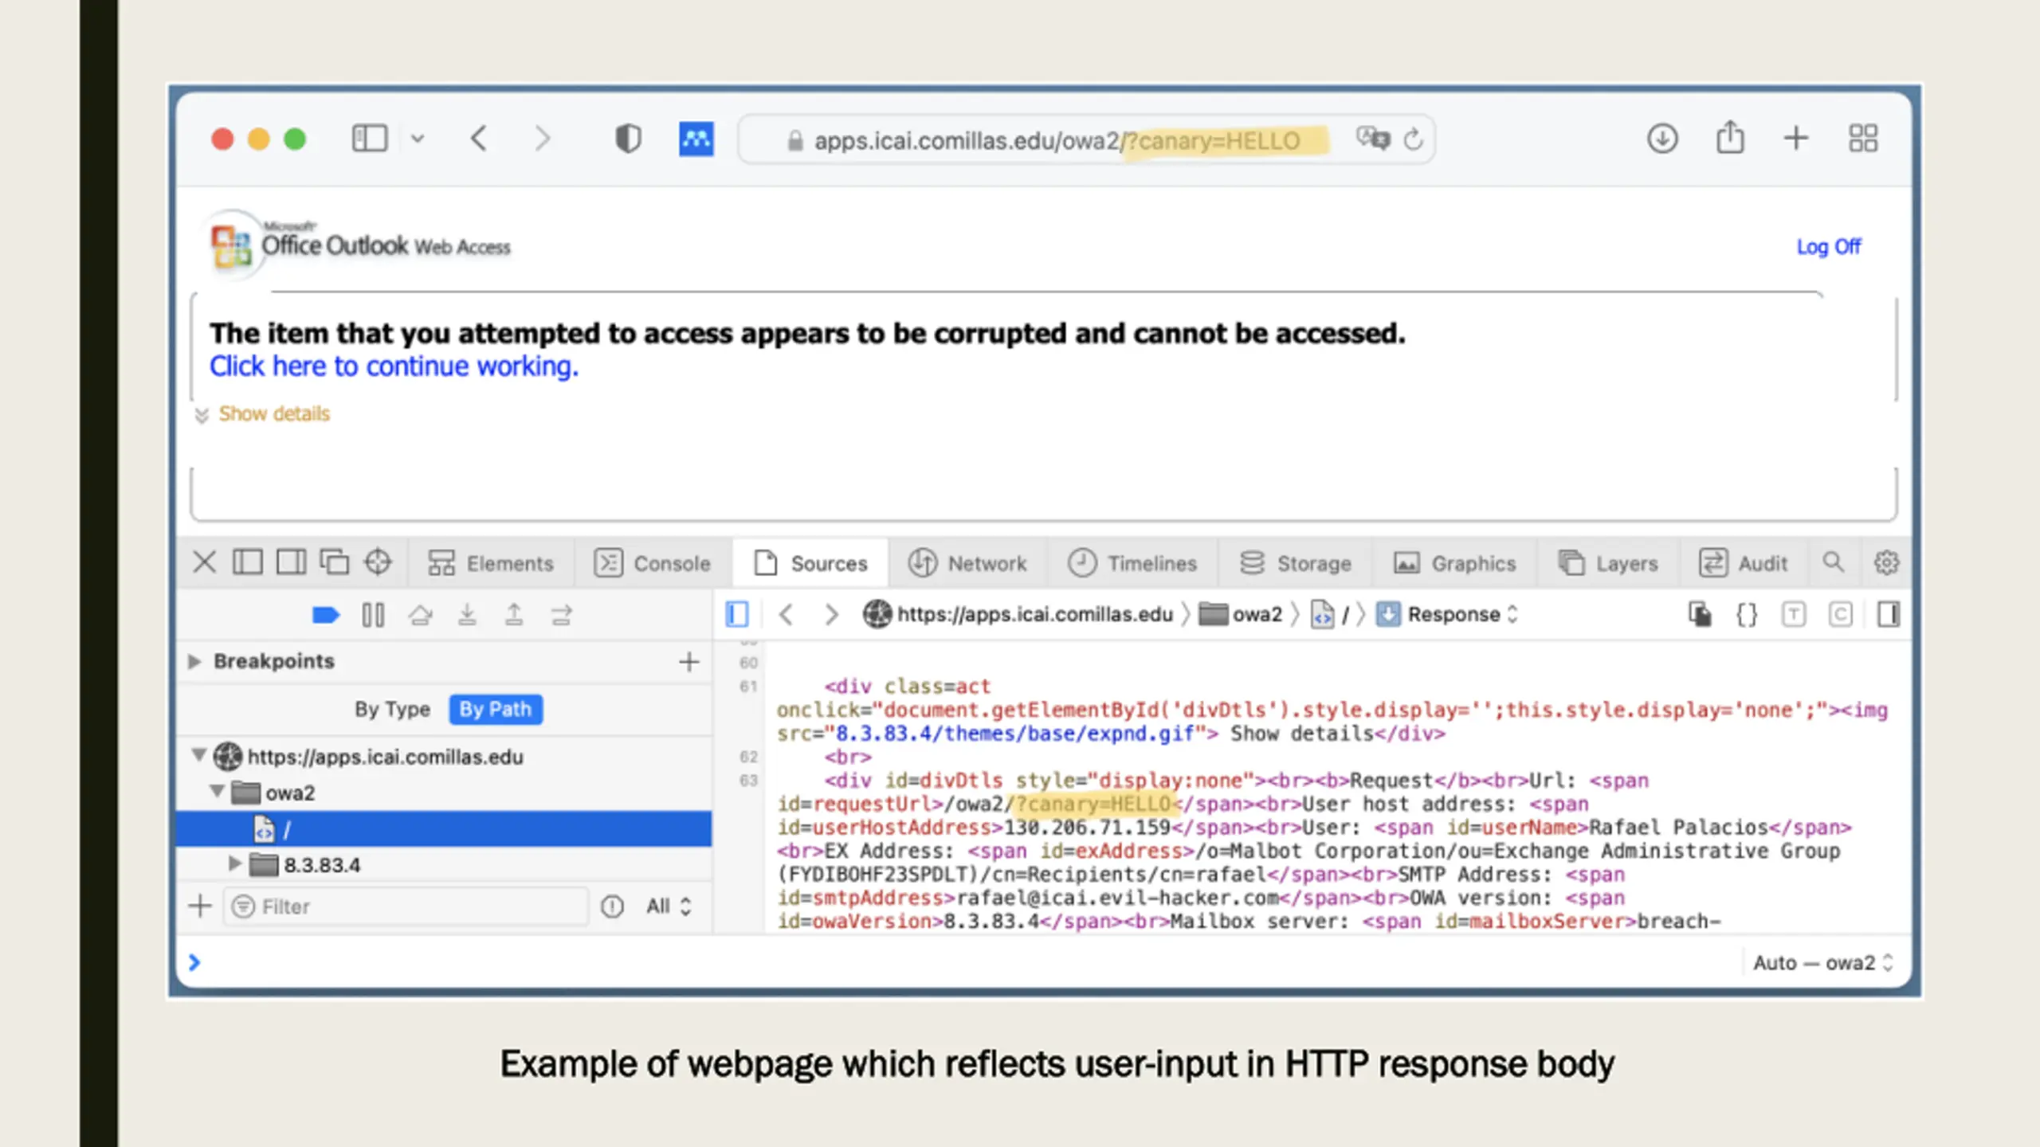This screenshot has height=1147, width=2040.
Task: Open the Graphics tab
Action: [1454, 563]
